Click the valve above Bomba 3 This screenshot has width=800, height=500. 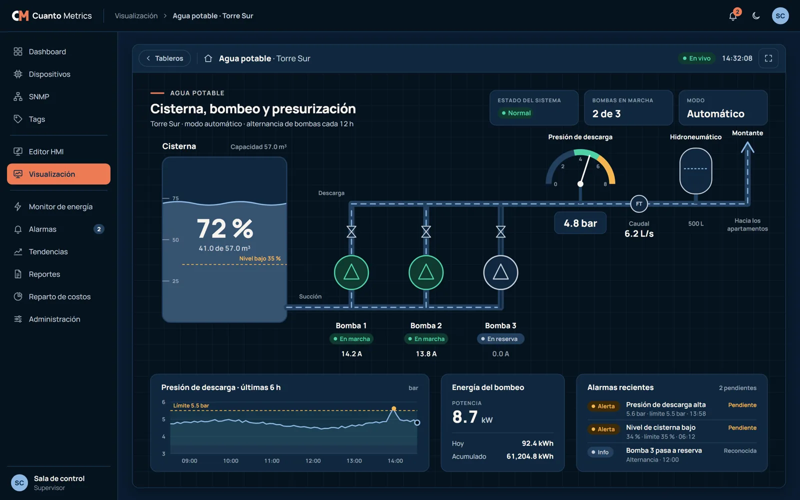click(500, 231)
